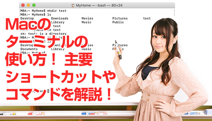
Task: Click the "MyHome$ ls" prompt line under mkdir
Action: point(36,15)
